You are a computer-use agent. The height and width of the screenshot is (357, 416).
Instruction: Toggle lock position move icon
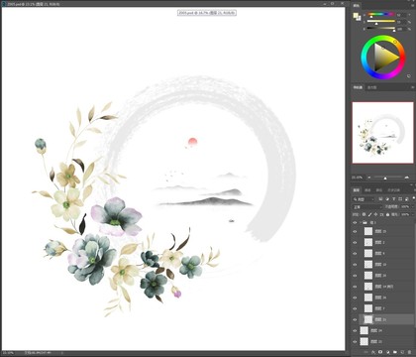tap(375, 214)
